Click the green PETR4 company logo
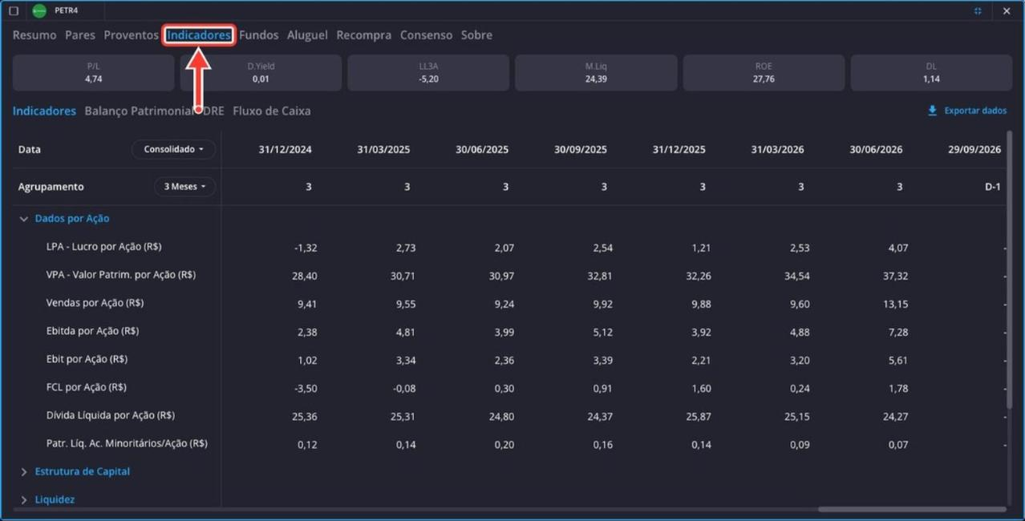This screenshot has height=521, width=1025. pos(39,11)
